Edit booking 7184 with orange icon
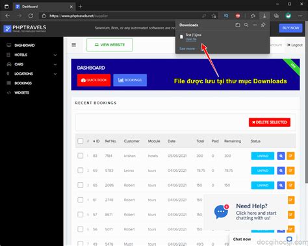Screen dimensions: 308x246 (x=290, y=156)
